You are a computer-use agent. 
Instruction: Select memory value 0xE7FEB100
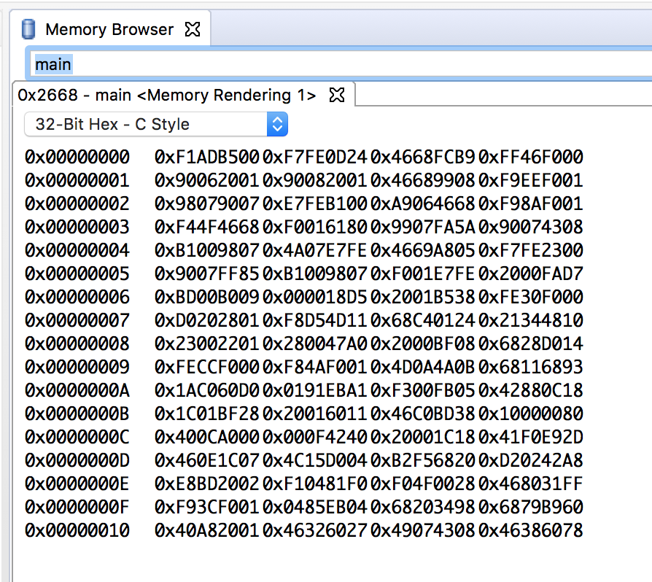point(315,203)
